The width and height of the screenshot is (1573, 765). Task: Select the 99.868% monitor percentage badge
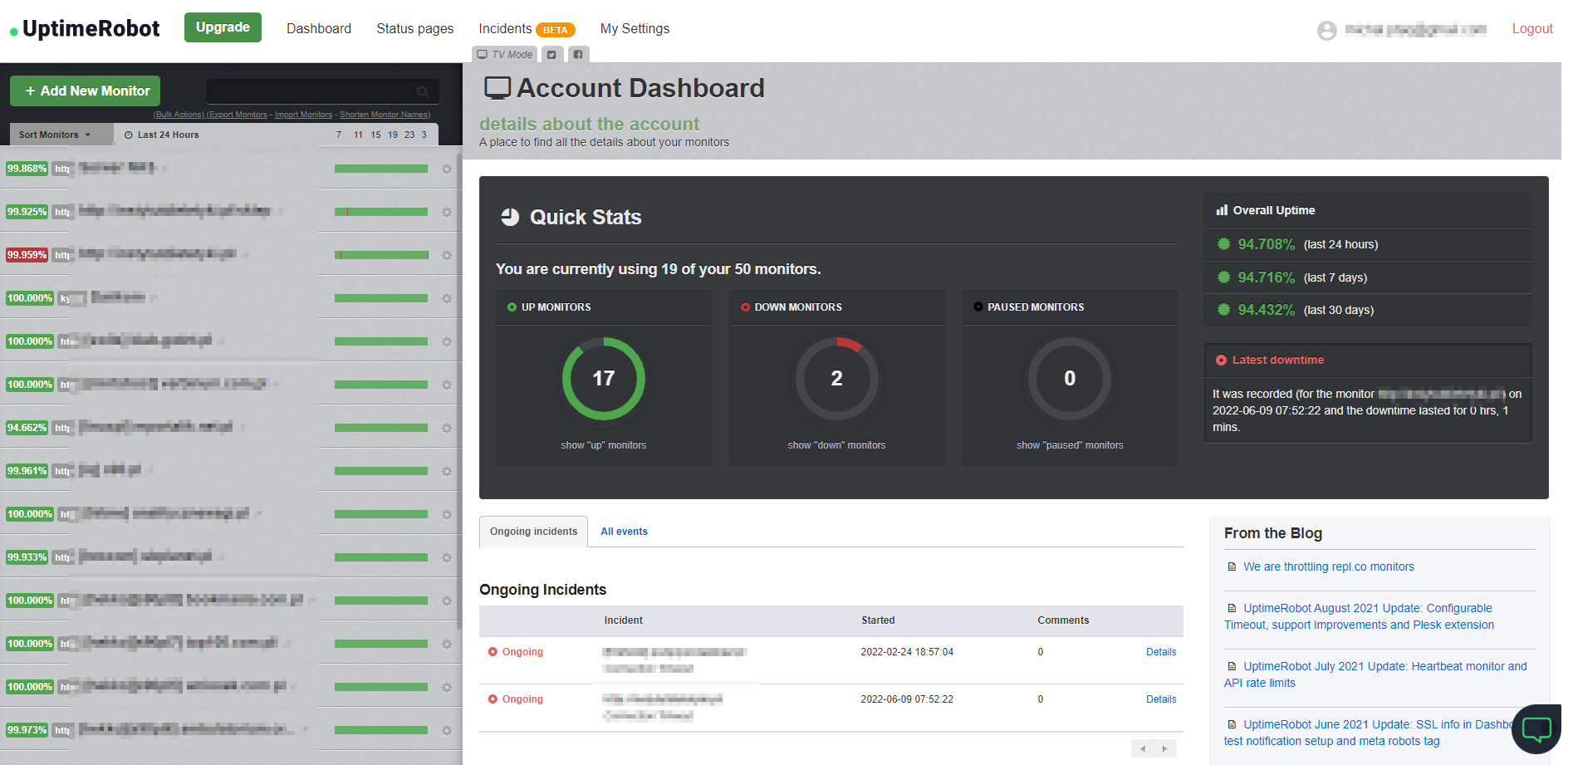27,169
